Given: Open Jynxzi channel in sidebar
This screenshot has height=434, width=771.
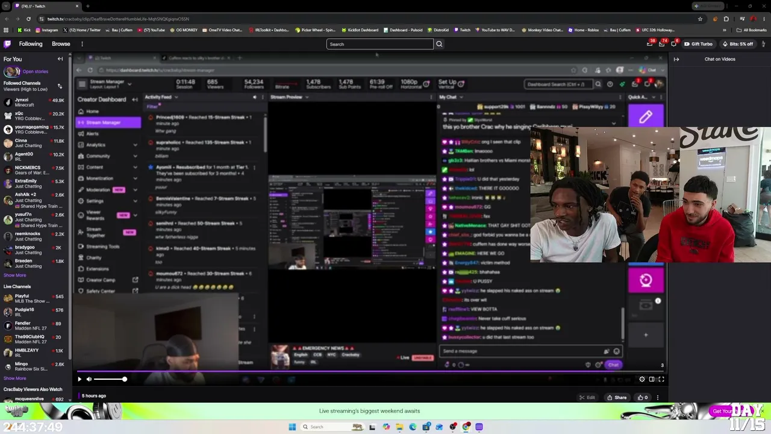Looking at the screenshot, I should 34,102.
